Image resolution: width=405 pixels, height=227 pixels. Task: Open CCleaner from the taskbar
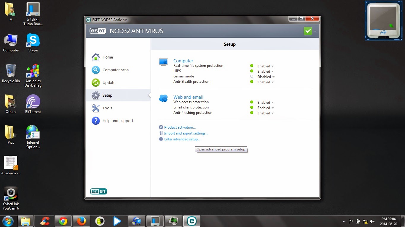pos(45,221)
